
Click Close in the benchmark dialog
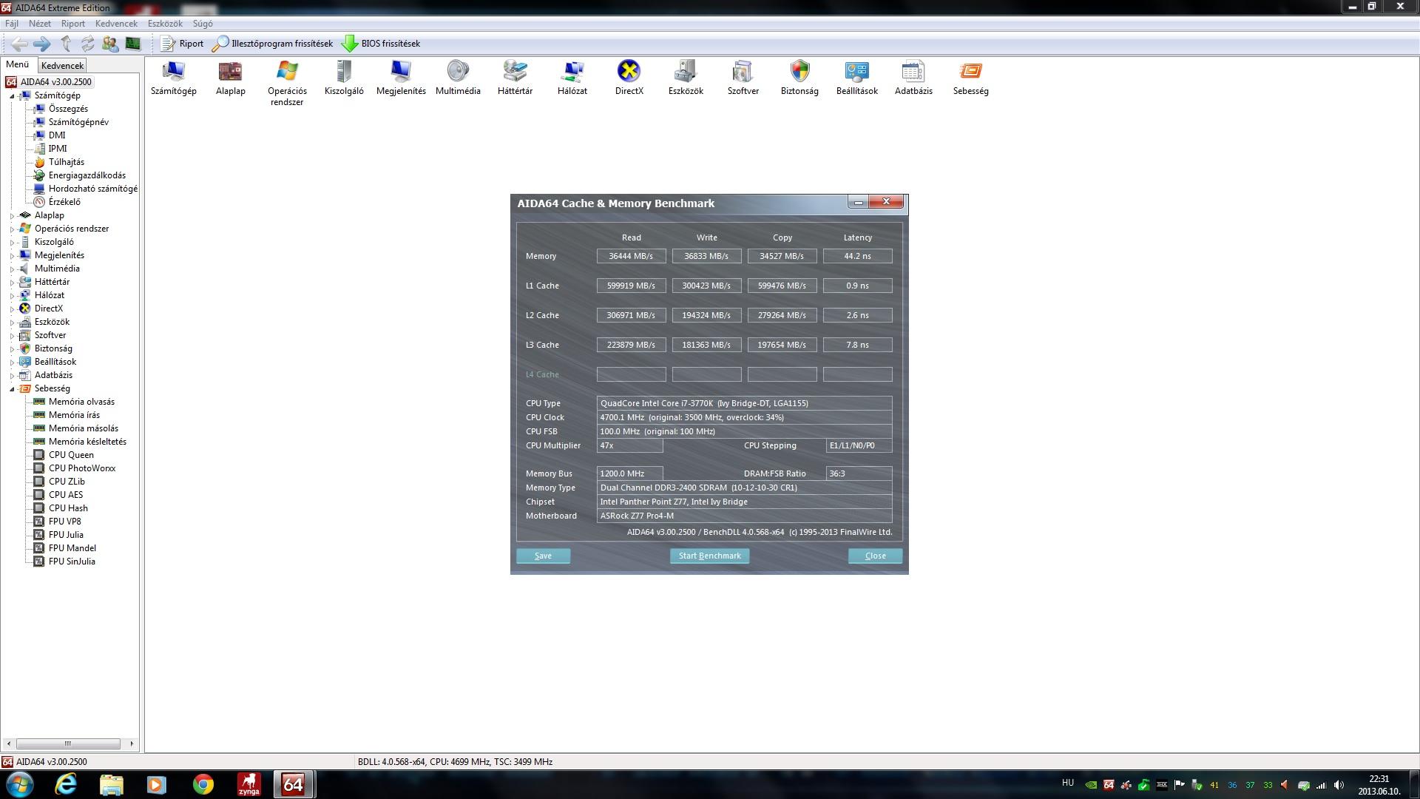pyautogui.click(x=875, y=556)
